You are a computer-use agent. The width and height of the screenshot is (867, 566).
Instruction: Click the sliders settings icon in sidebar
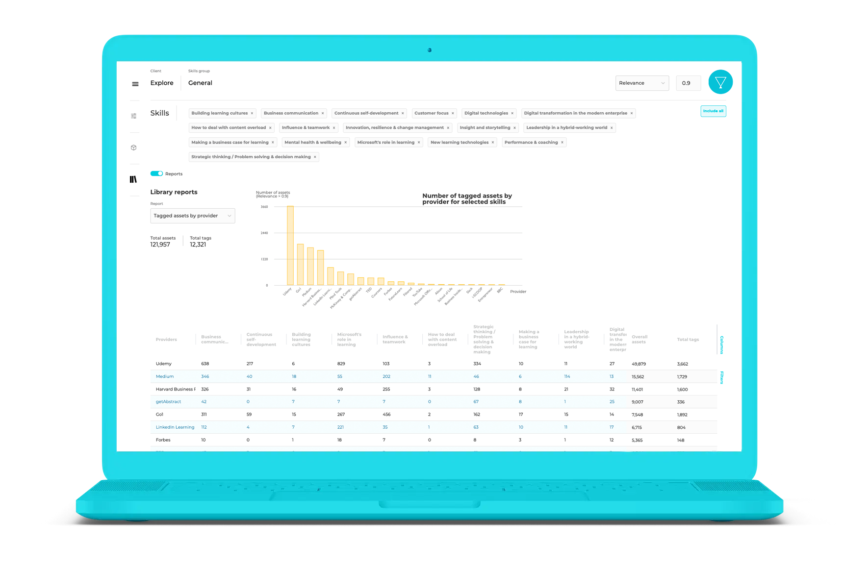(x=134, y=116)
